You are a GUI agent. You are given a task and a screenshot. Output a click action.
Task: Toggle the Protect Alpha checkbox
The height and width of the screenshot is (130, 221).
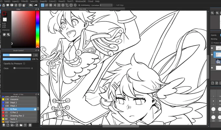coord(212,43)
